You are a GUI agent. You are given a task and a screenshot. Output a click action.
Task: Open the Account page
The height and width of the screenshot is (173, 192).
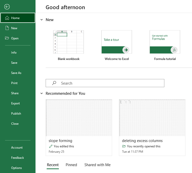[17, 148]
